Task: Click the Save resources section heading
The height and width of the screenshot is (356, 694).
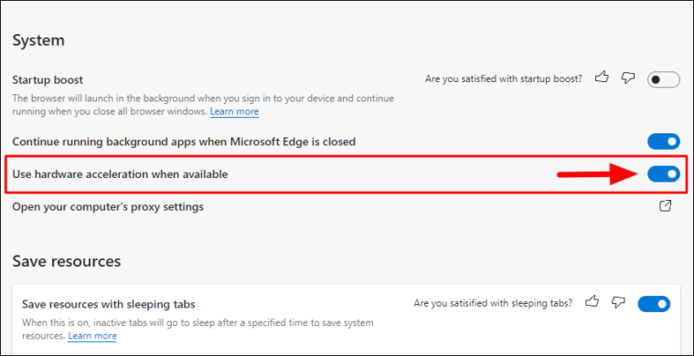Action: 67,261
